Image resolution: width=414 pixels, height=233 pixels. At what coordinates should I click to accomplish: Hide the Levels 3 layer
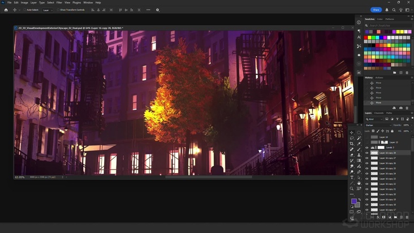point(366,148)
